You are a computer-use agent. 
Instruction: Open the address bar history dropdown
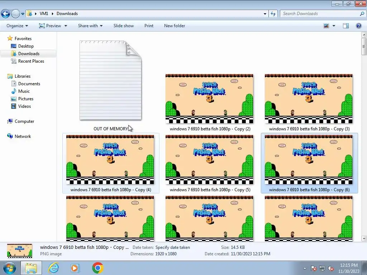pos(265,14)
